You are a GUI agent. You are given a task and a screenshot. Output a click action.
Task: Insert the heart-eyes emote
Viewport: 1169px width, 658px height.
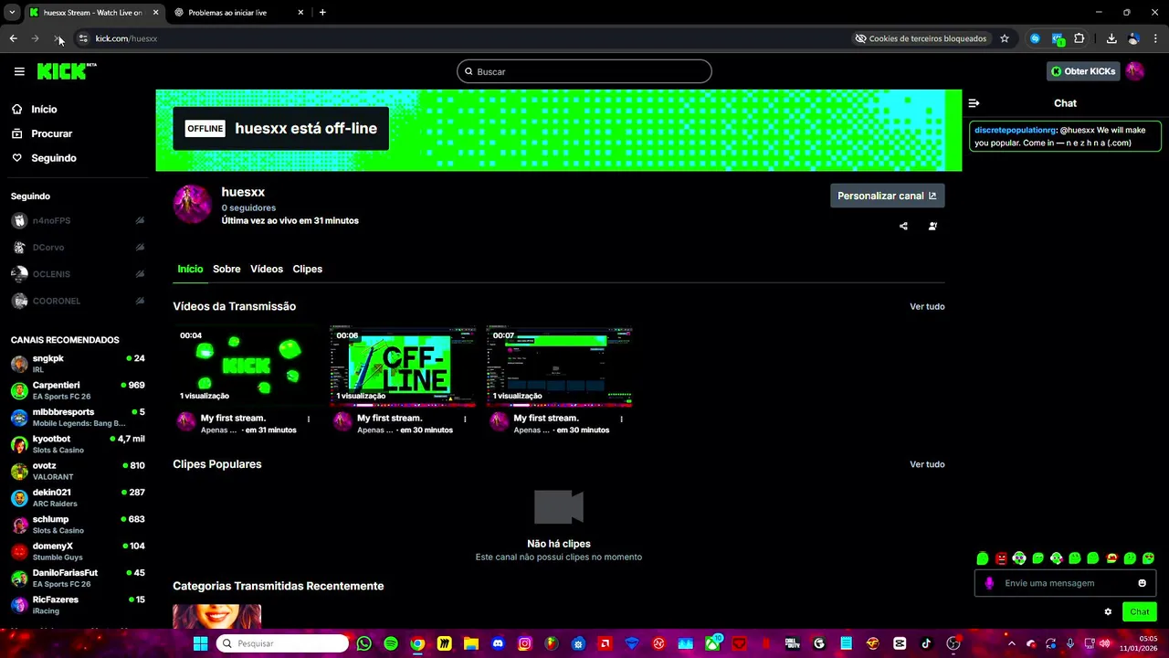coord(1148,558)
